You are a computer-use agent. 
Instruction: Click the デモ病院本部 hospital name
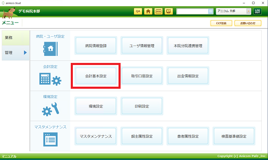pos(29,11)
